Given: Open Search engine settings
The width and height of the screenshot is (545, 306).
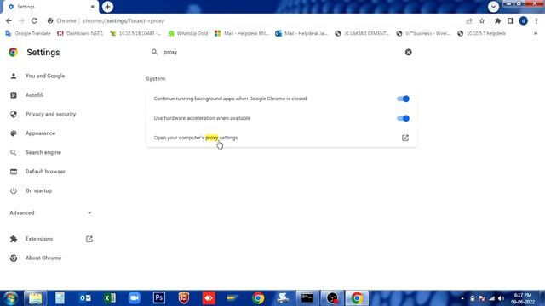Looking at the screenshot, I should click(x=43, y=152).
